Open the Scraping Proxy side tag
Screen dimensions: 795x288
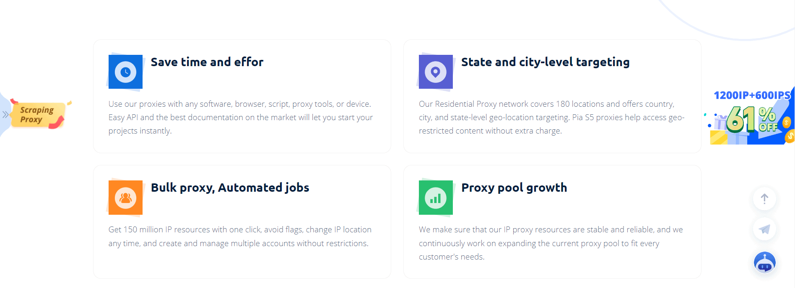coord(37,115)
